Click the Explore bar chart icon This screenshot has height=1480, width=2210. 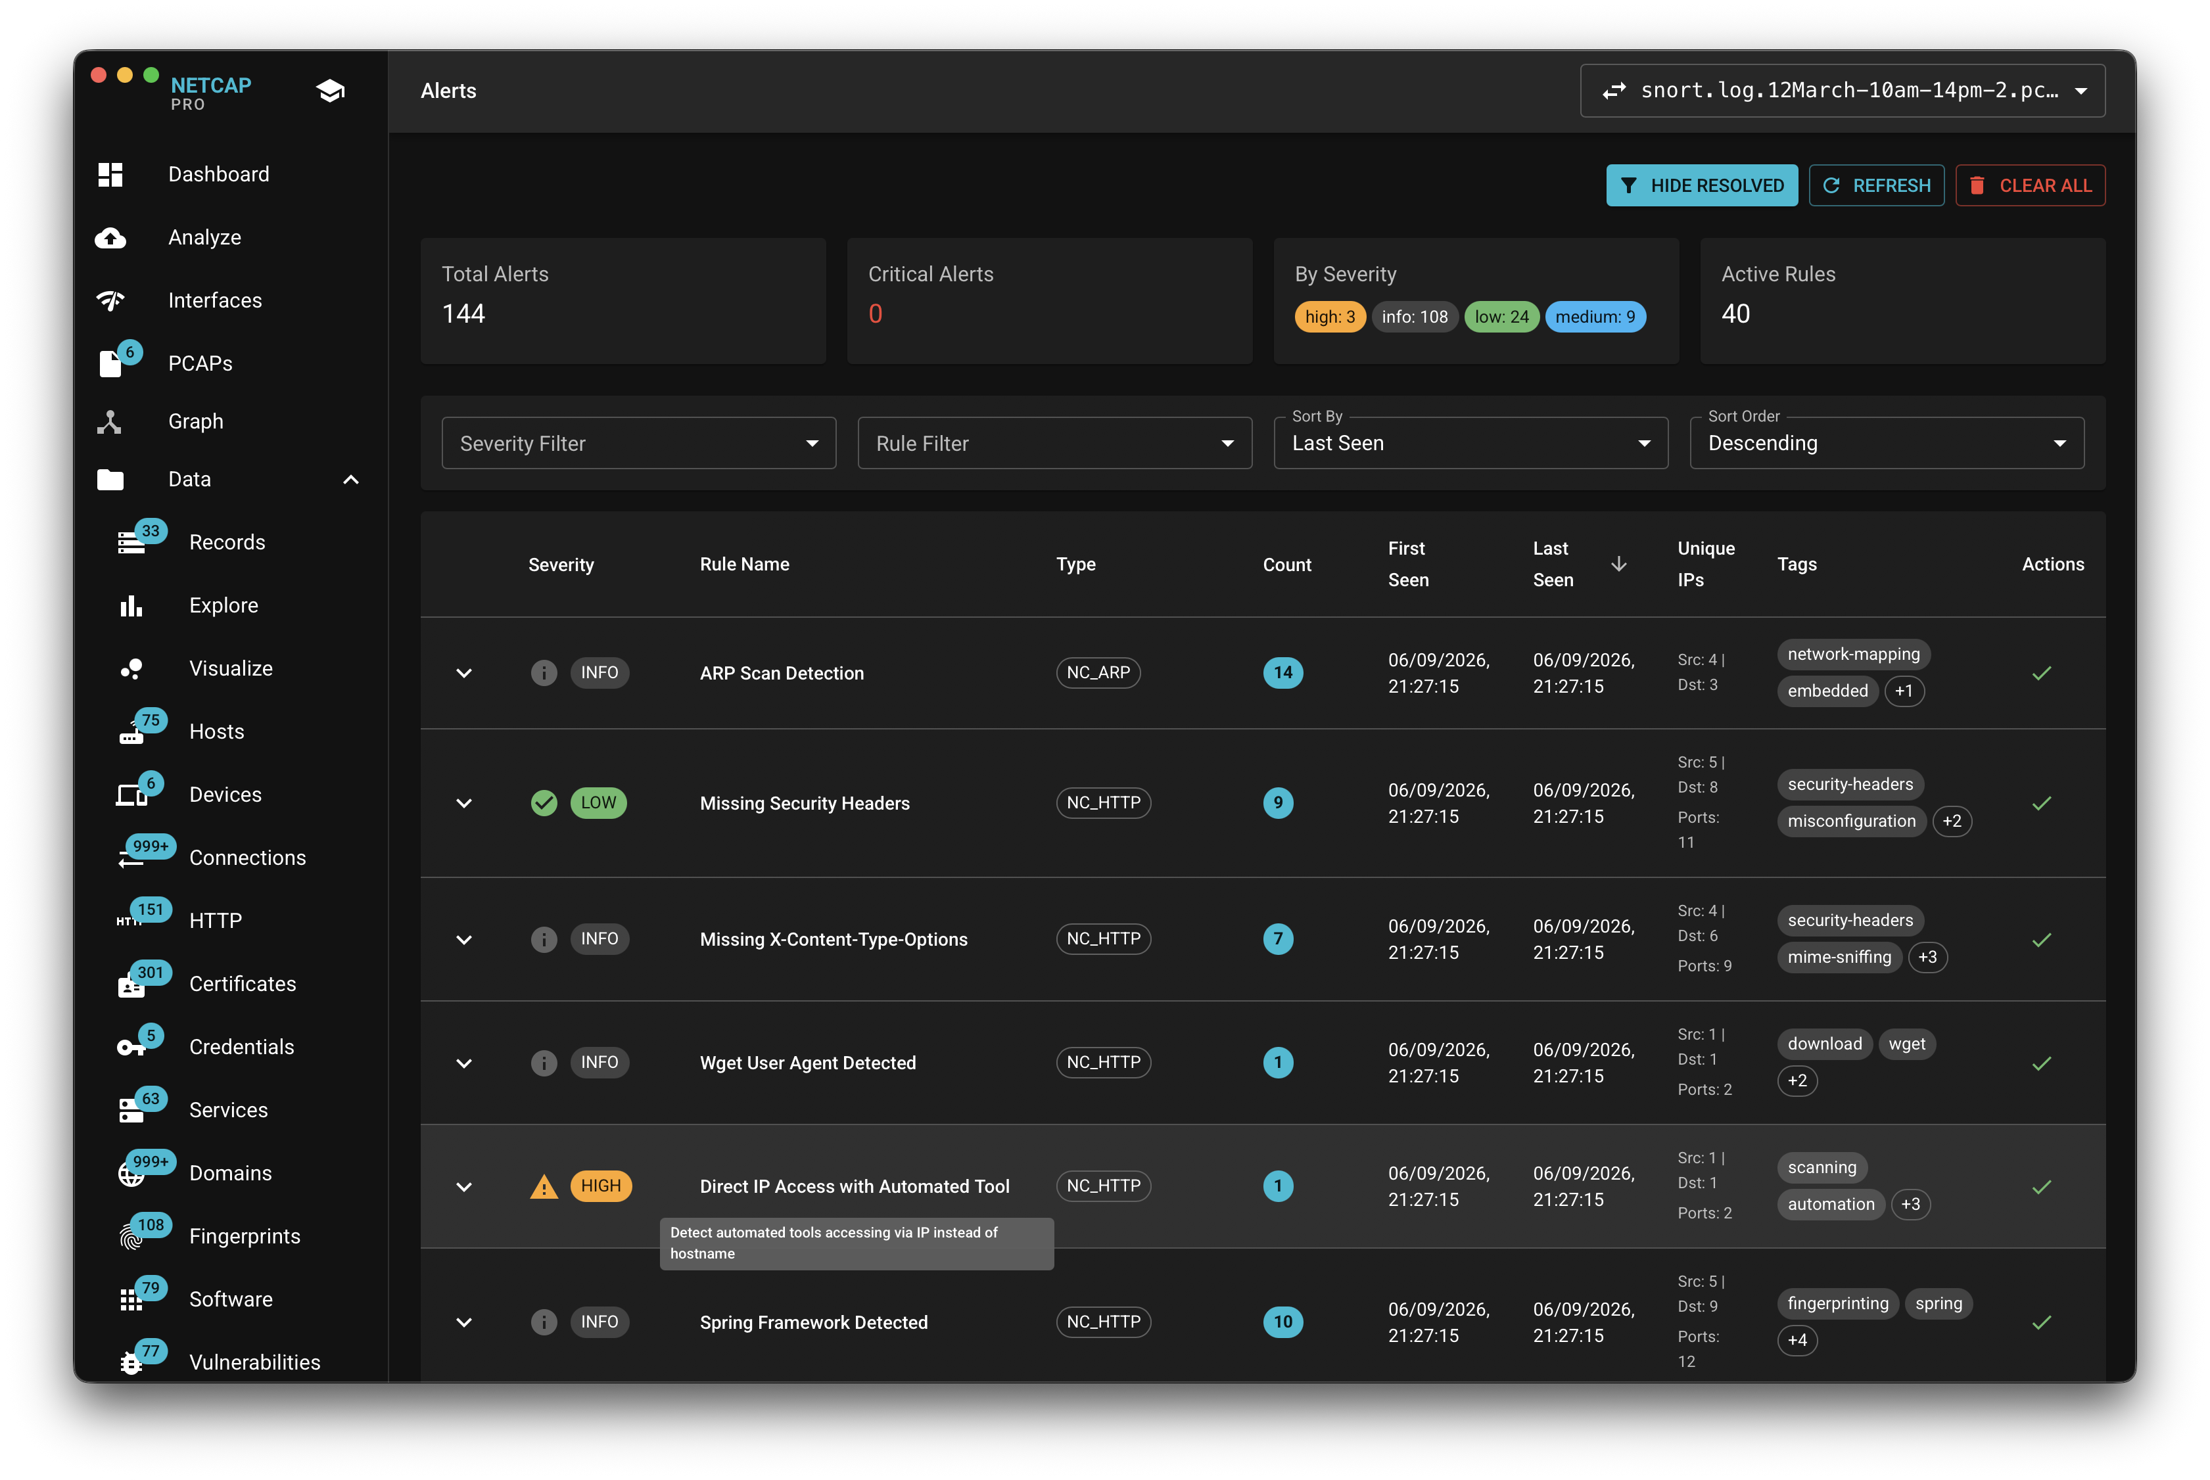pyautogui.click(x=130, y=606)
